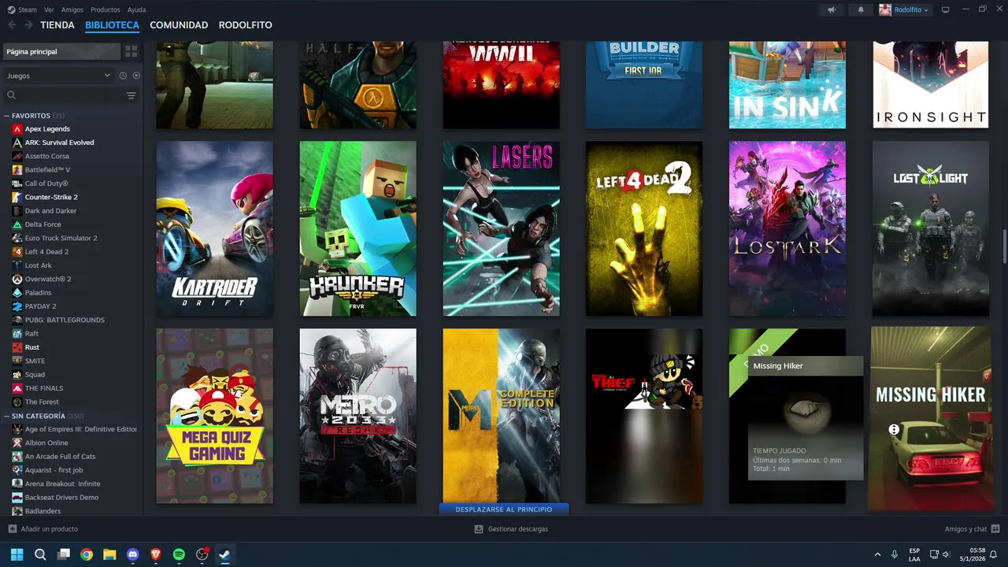Switch to the COMUNIDAD tab
The width and height of the screenshot is (1008, 567).
click(x=179, y=25)
